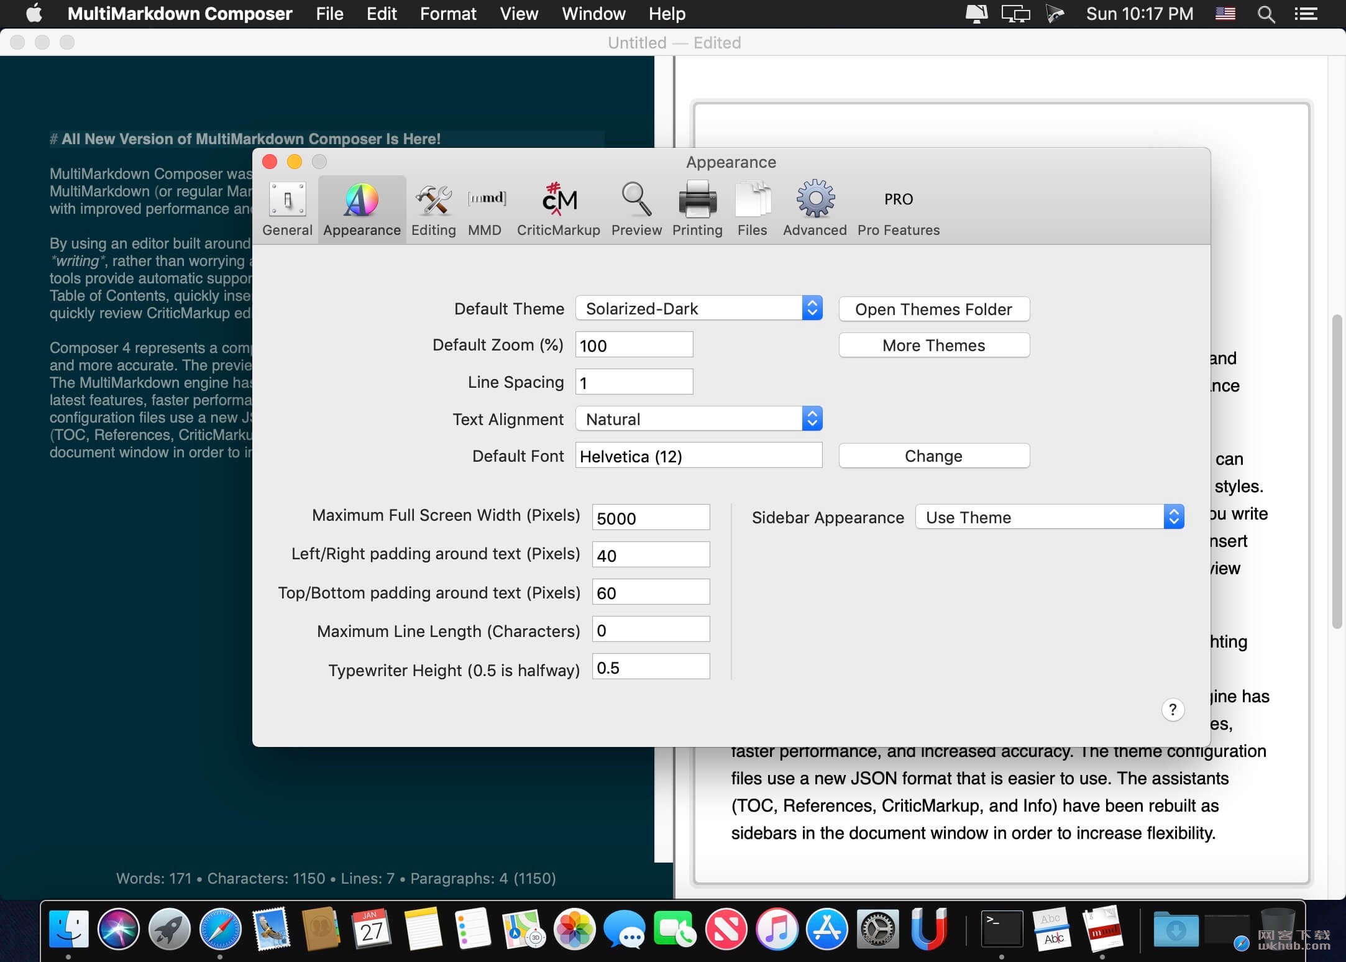Click the More Themes button

[934, 345]
